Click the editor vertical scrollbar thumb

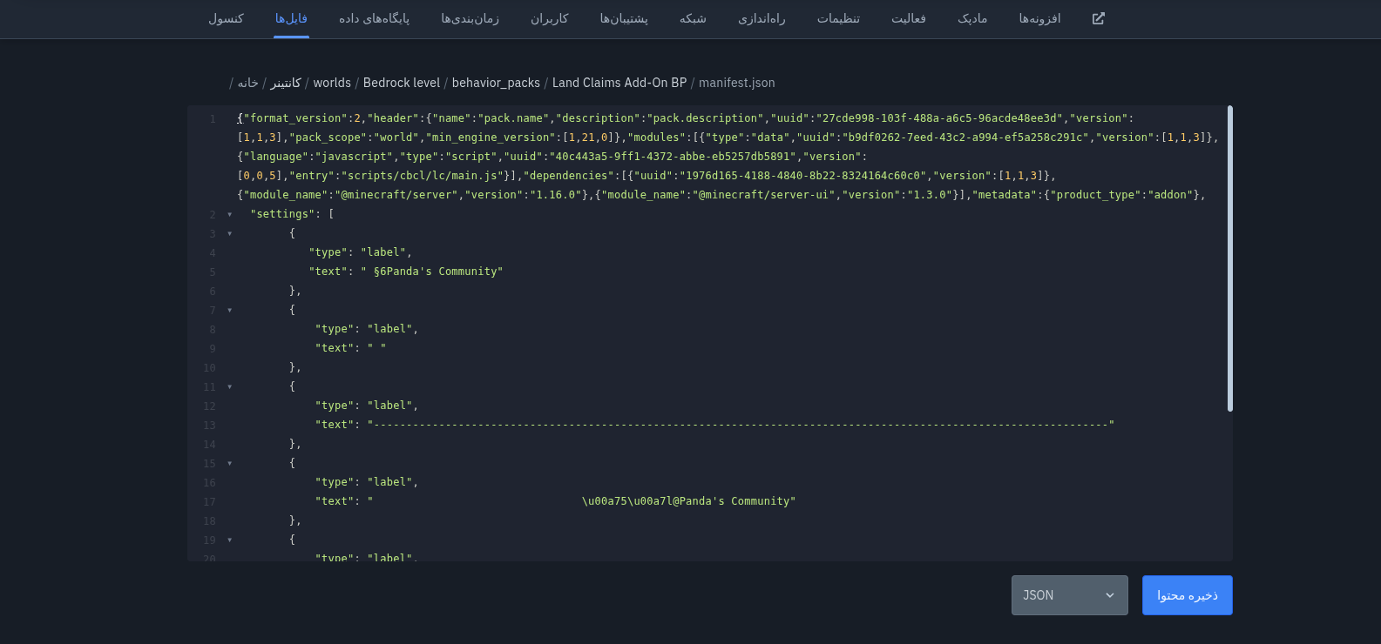click(x=1230, y=258)
